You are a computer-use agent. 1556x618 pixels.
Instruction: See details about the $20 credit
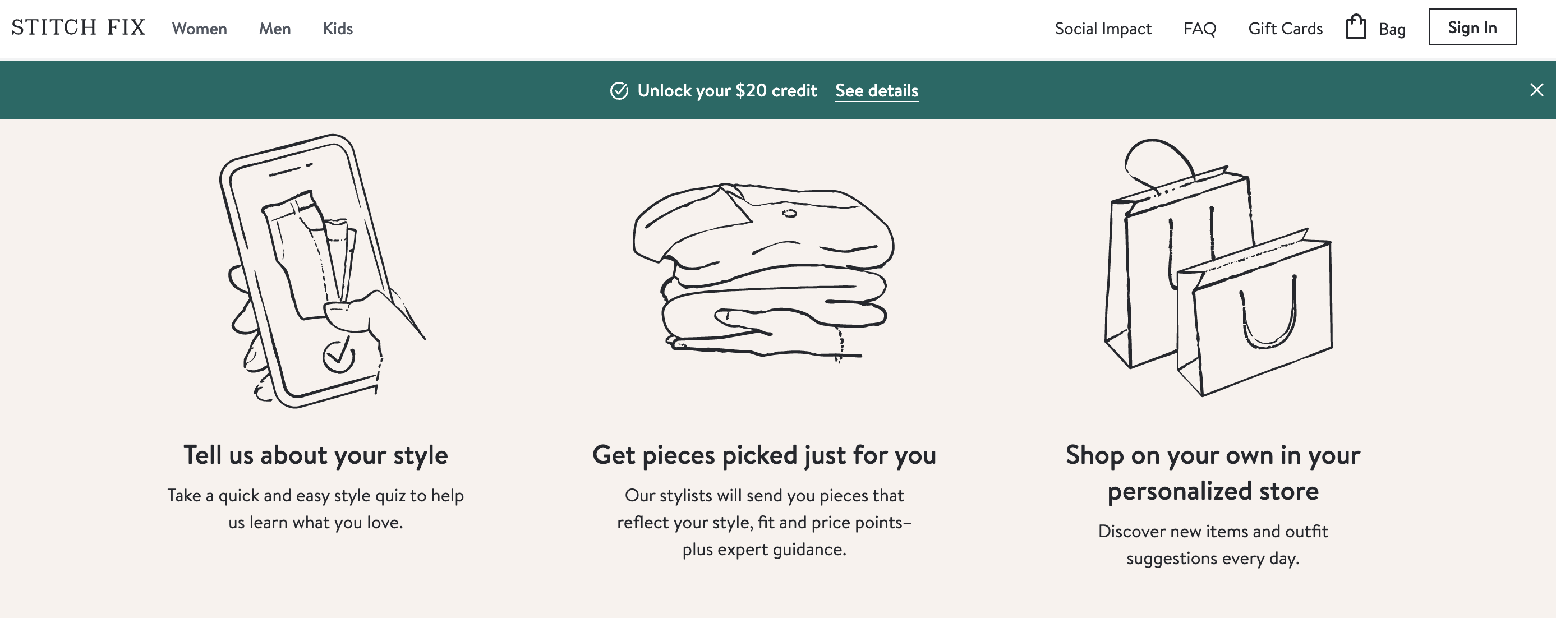(877, 90)
